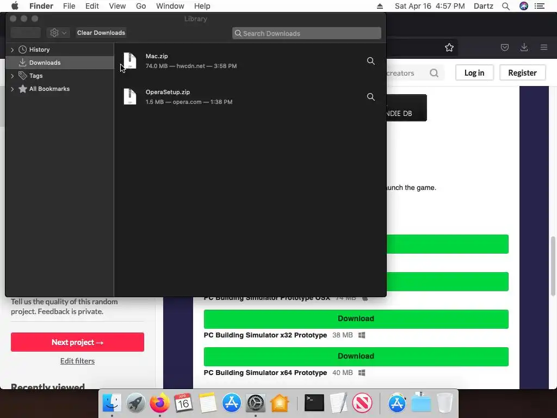Open Notification Center list icon
The image size is (557, 418).
pyautogui.click(x=540, y=6)
